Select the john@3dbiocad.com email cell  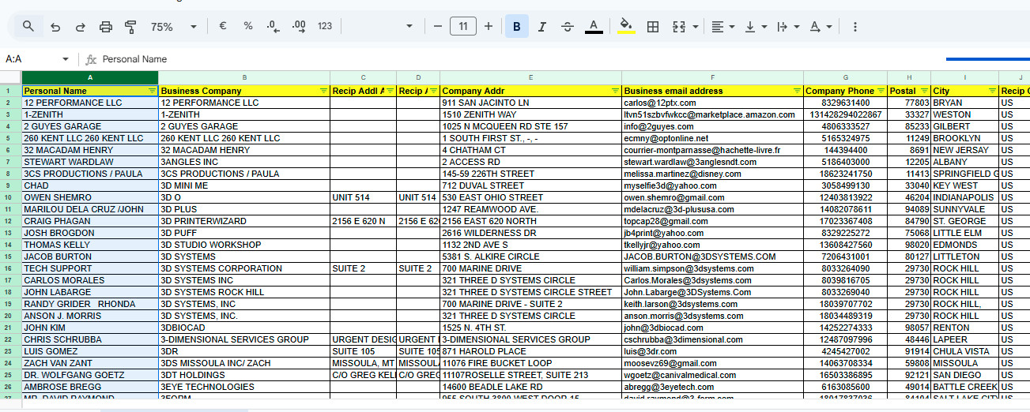coord(712,328)
